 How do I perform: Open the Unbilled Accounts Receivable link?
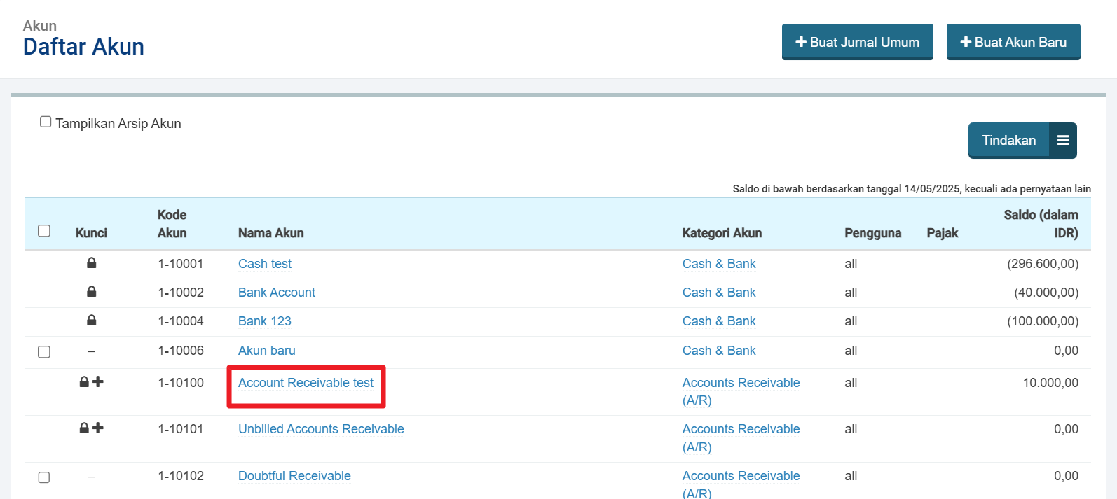point(321,429)
